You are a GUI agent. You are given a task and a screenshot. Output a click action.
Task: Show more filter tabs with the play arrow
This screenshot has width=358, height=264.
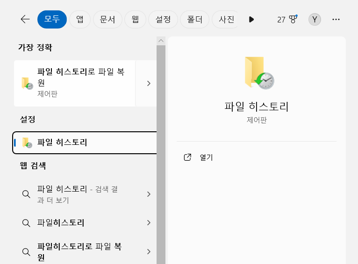click(251, 20)
